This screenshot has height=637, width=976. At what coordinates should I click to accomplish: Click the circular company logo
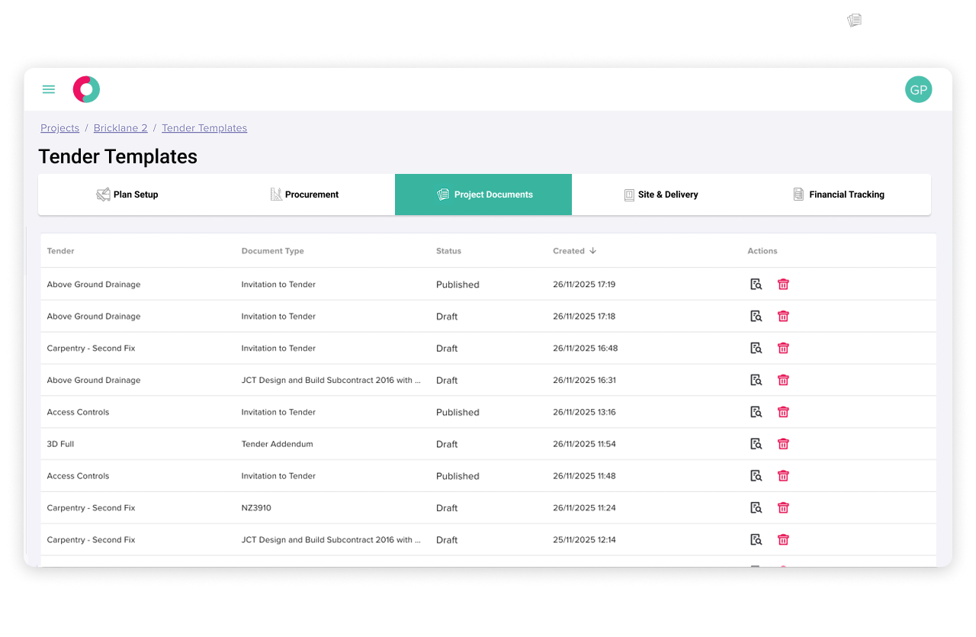[x=85, y=89]
